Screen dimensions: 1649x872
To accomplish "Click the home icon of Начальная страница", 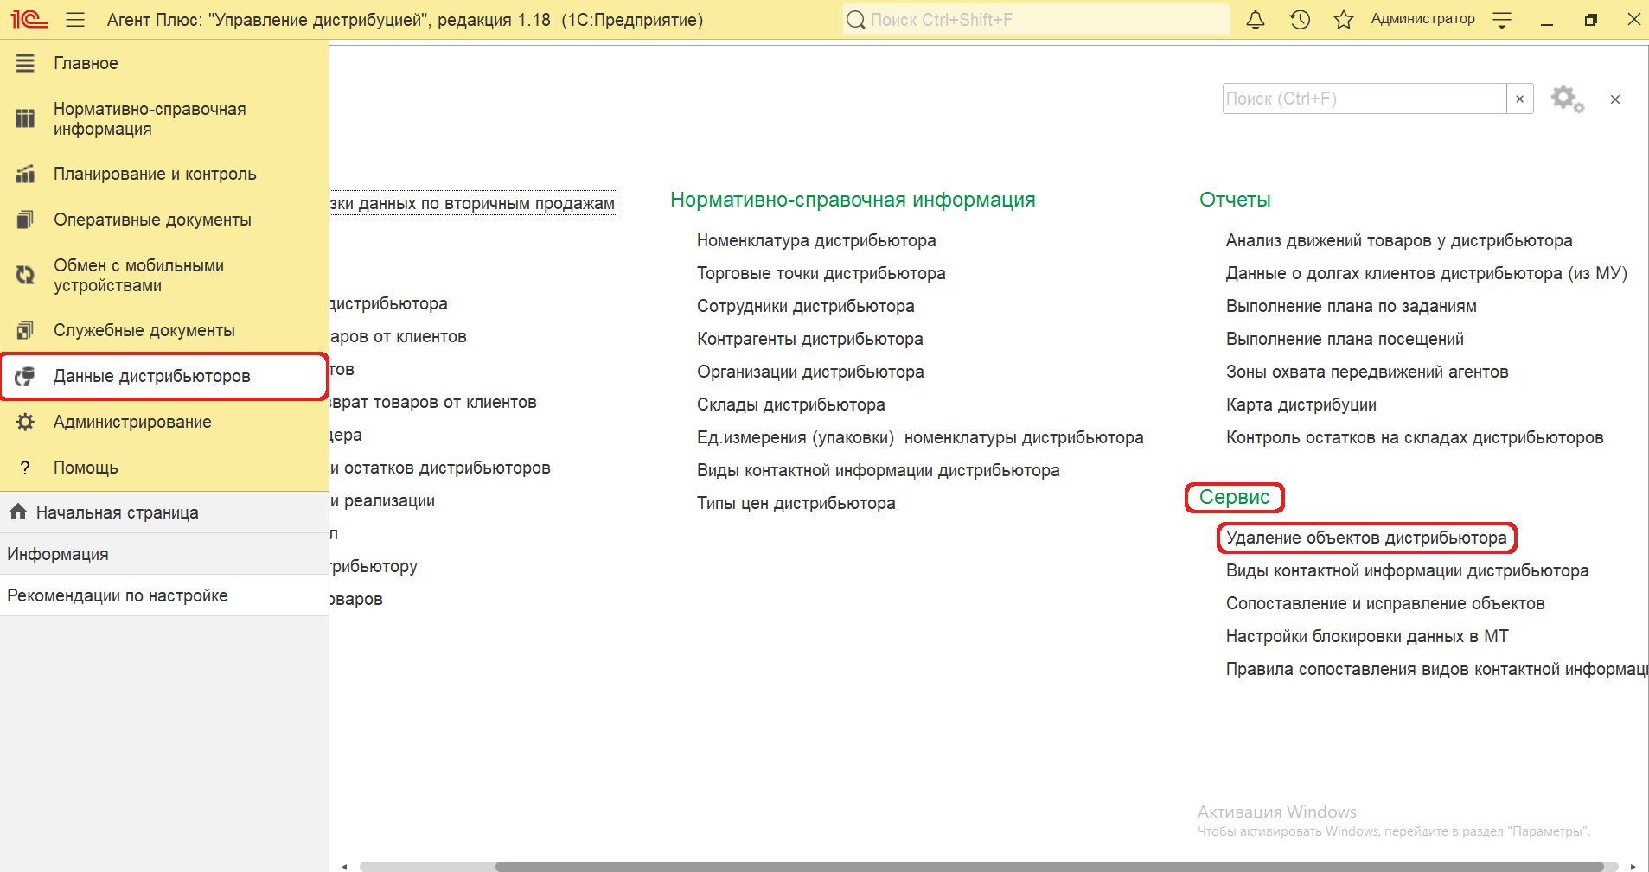I will click(18, 512).
